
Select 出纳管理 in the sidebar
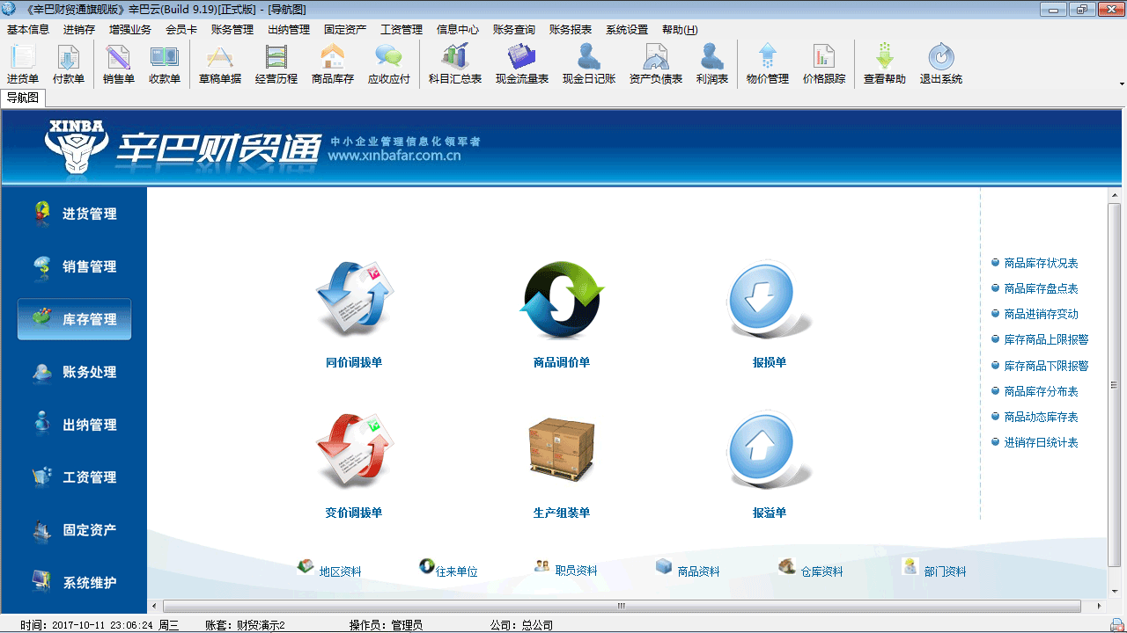pos(75,425)
